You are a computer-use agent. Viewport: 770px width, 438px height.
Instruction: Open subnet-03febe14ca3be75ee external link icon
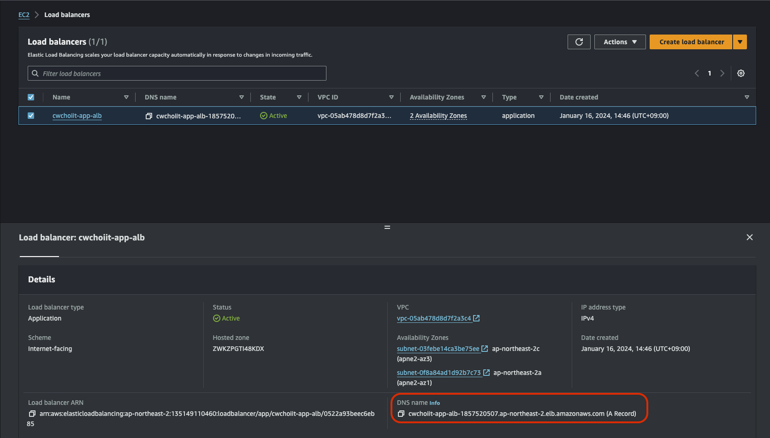485,349
